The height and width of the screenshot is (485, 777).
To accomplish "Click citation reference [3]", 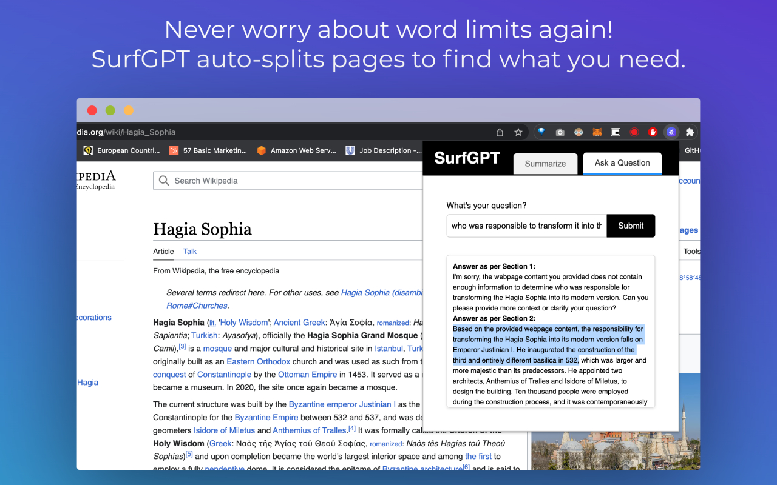I will pyautogui.click(x=182, y=346).
